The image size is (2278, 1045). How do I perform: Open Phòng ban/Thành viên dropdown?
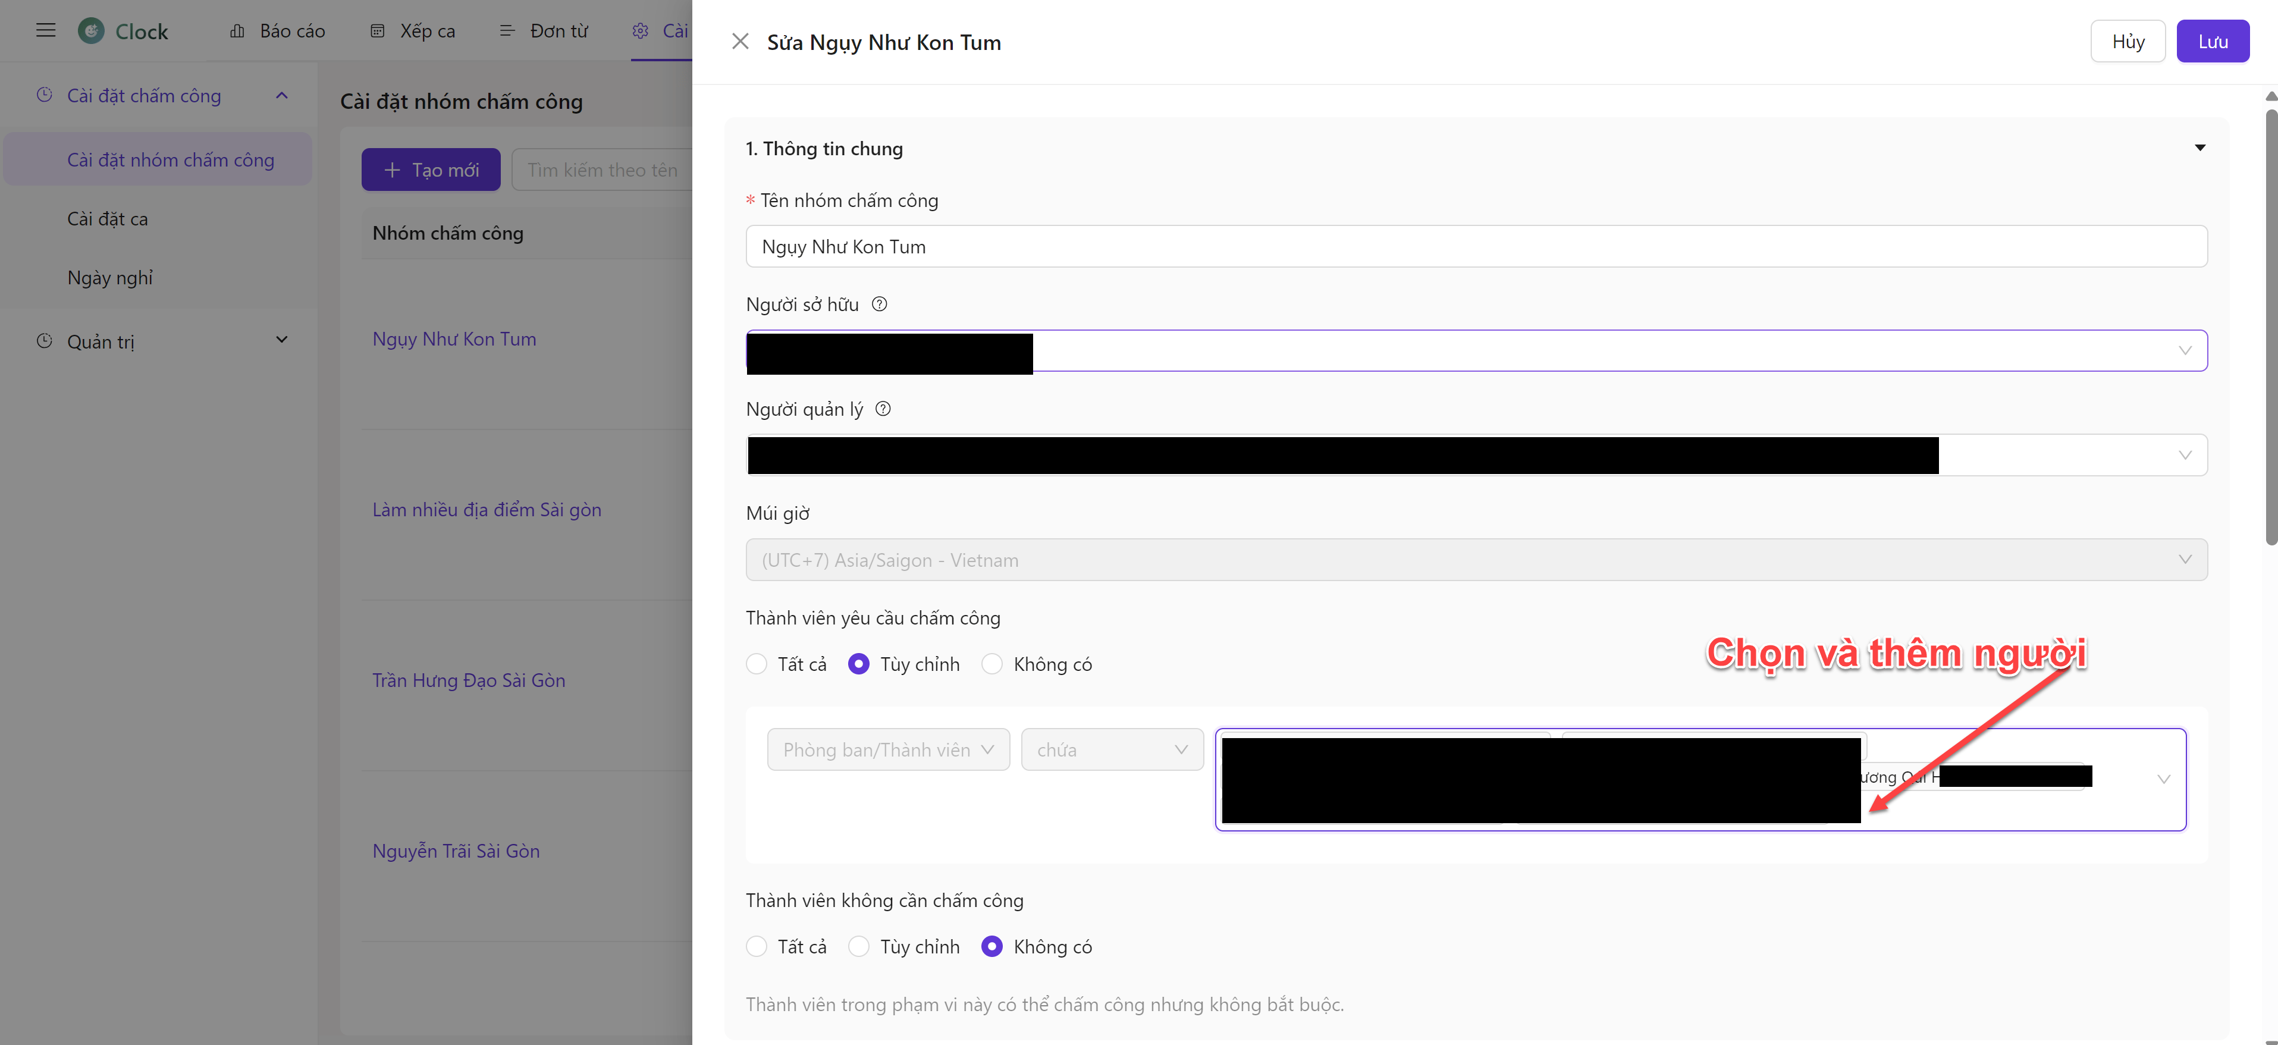point(888,750)
